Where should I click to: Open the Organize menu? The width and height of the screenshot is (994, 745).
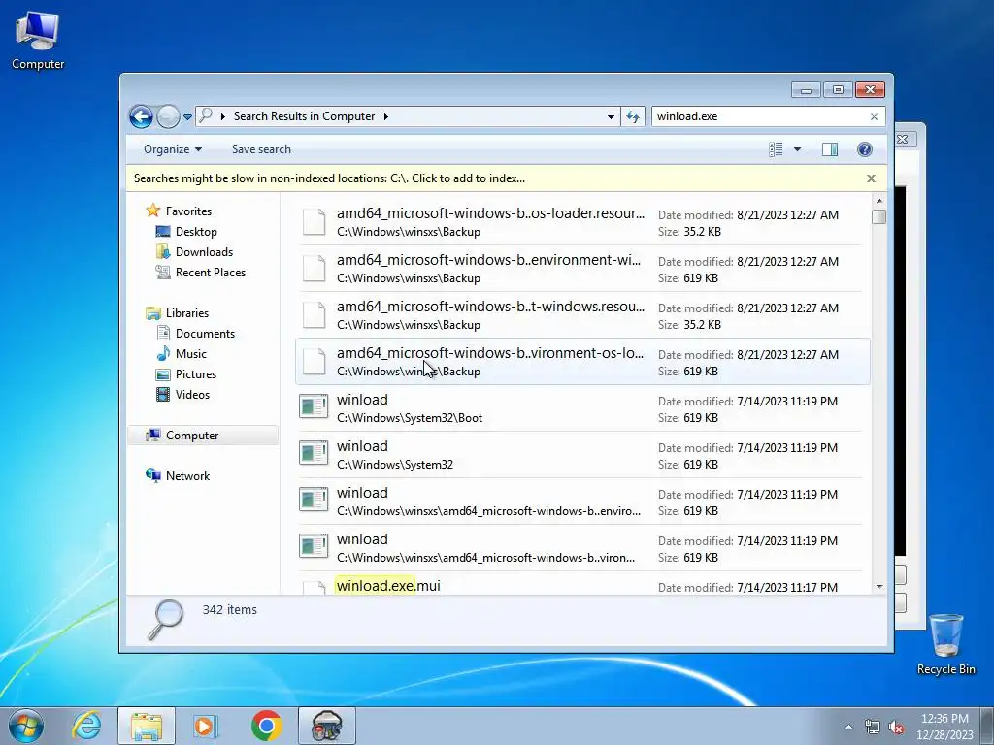pos(173,149)
